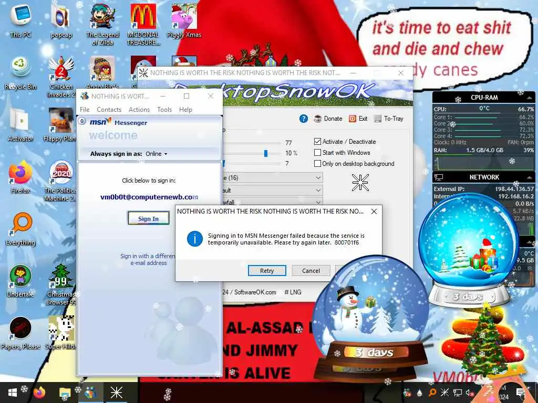Open the Help menu in Messenger

coord(185,110)
